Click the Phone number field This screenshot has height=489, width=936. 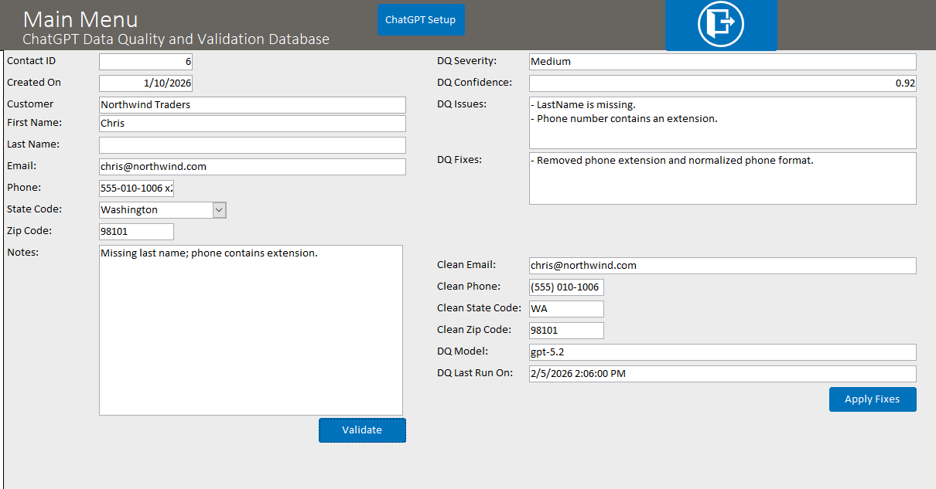[x=137, y=188]
